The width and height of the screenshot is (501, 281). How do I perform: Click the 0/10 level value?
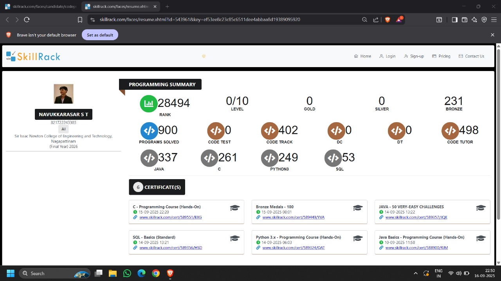pos(237,101)
